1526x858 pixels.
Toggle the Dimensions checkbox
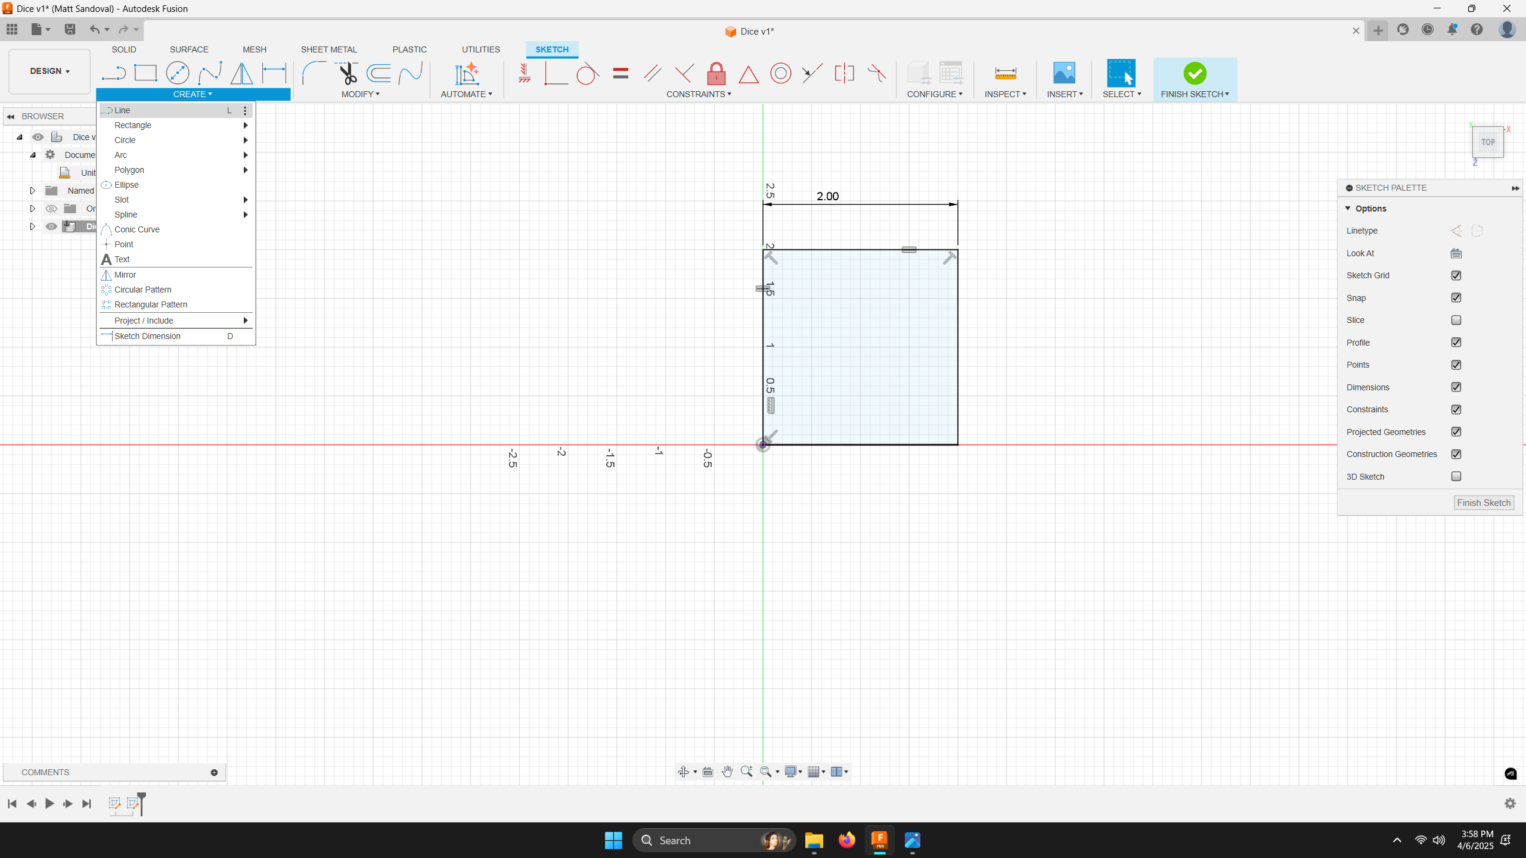pyautogui.click(x=1456, y=387)
